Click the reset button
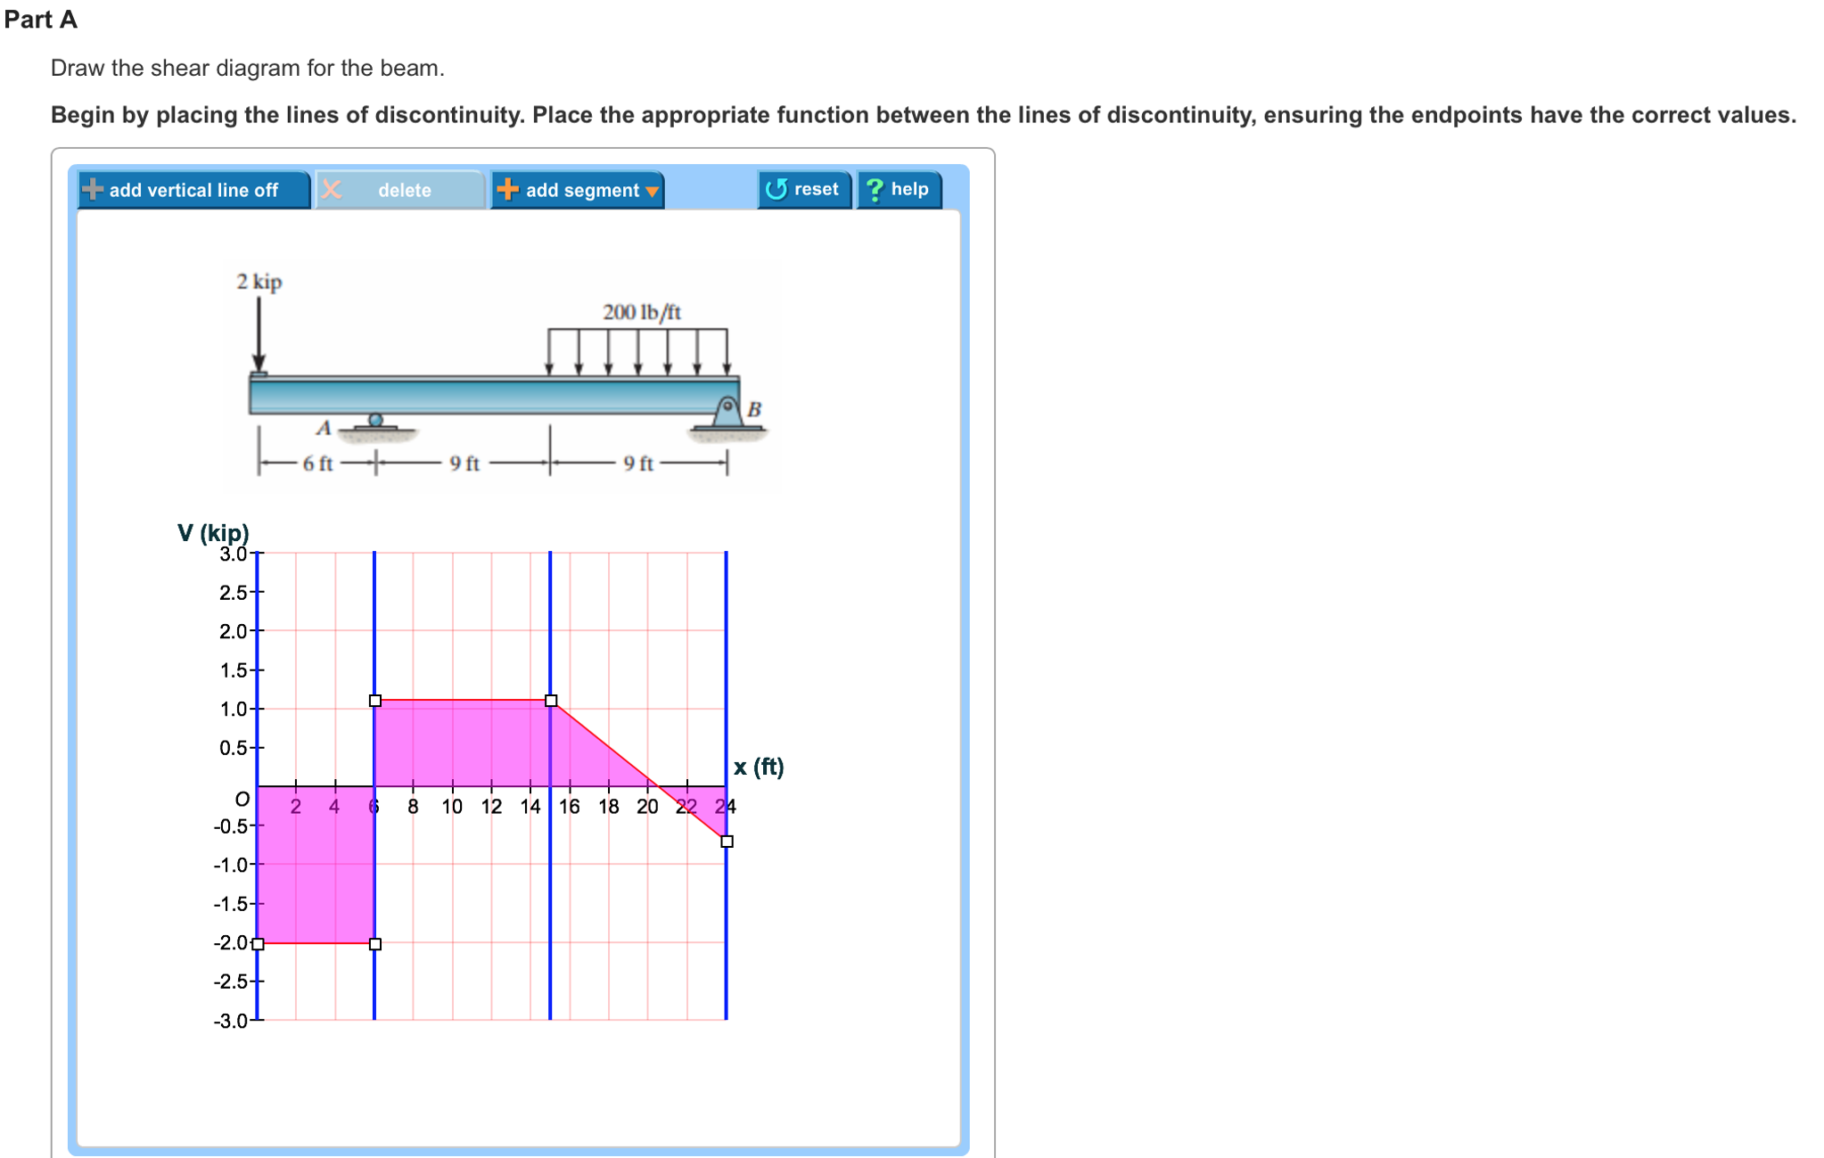This screenshot has width=1824, height=1158. [x=804, y=190]
